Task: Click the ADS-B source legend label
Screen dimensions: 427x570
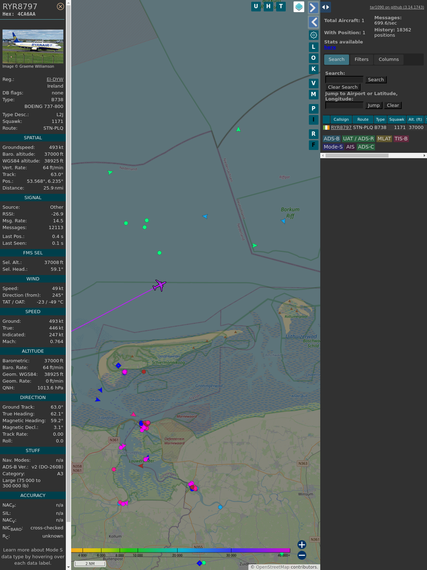Action: coord(332,139)
